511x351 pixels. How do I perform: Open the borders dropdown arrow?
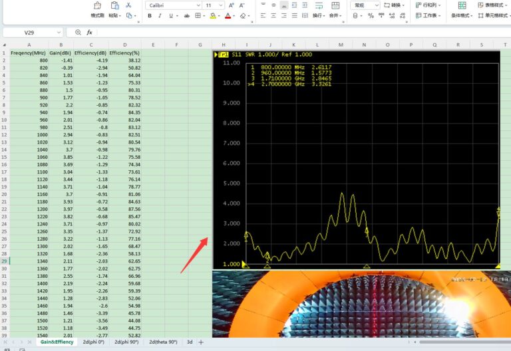tap(204, 16)
